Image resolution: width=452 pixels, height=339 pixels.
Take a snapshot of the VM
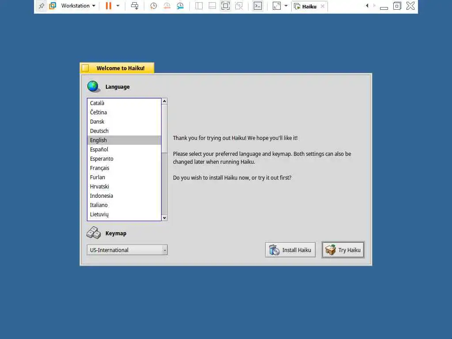click(153, 6)
